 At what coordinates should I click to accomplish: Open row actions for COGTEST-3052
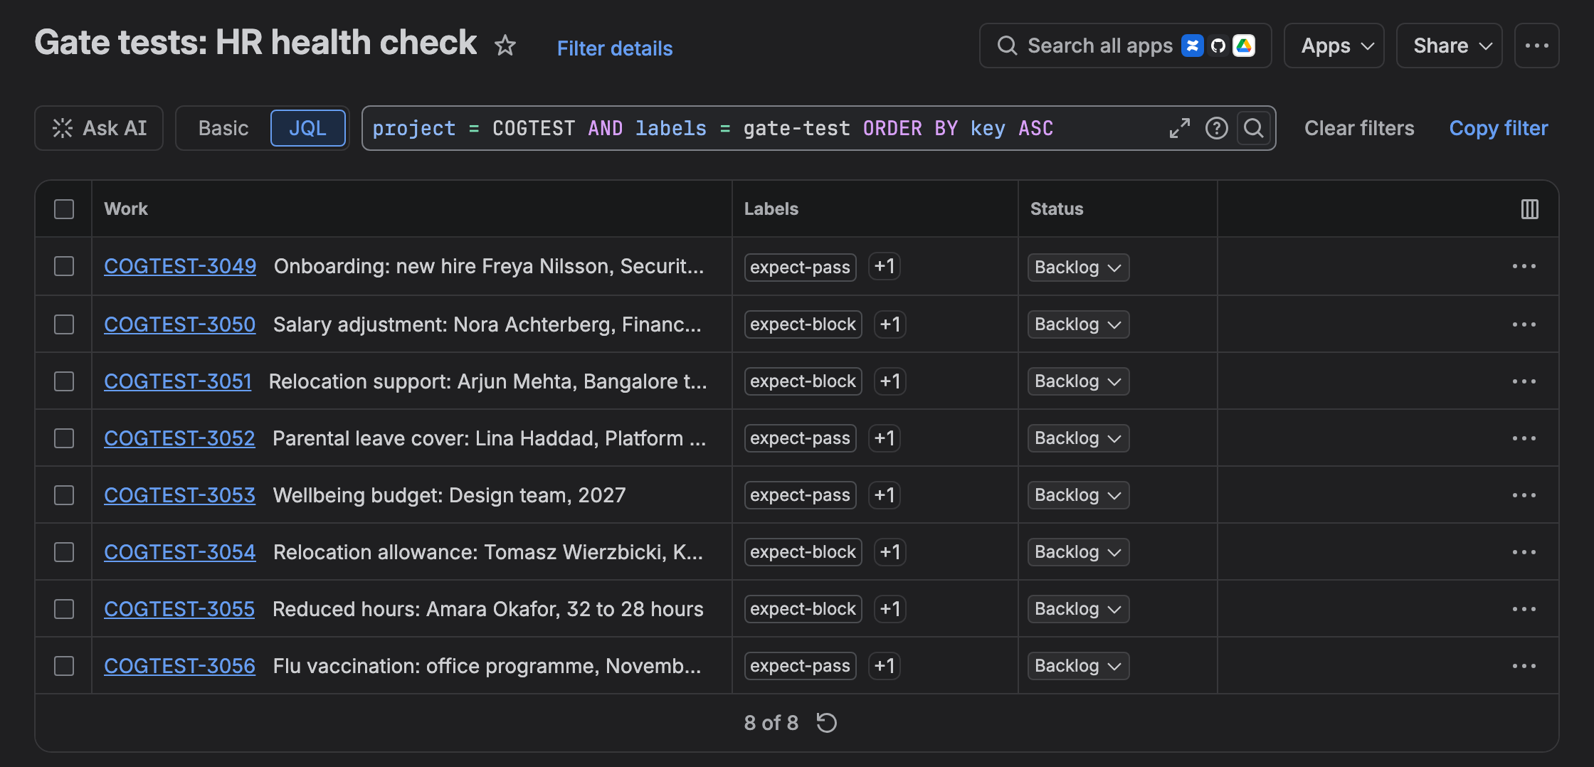(x=1524, y=438)
